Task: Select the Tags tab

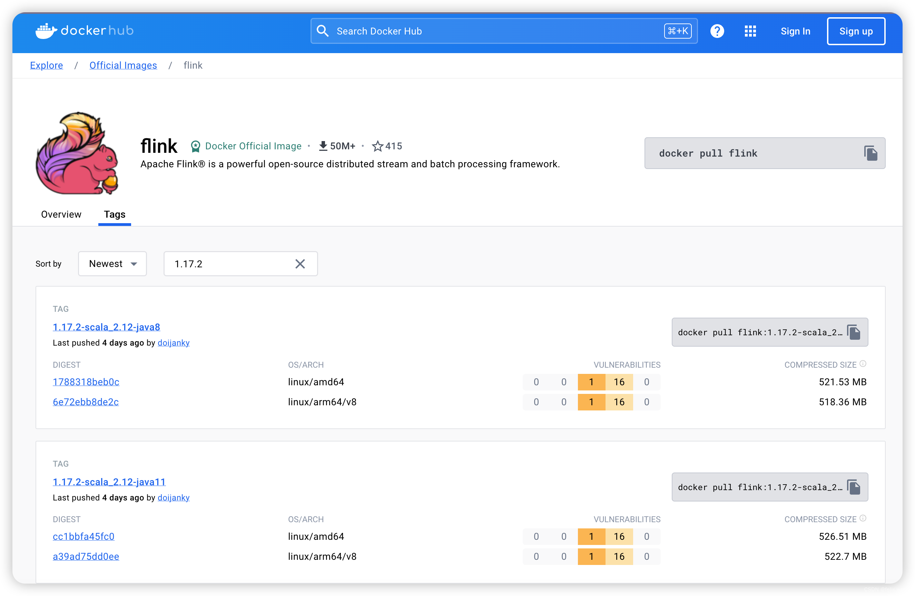Action: (115, 215)
